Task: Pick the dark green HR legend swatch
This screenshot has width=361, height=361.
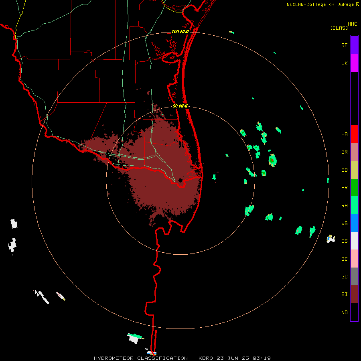Action: click(354, 187)
